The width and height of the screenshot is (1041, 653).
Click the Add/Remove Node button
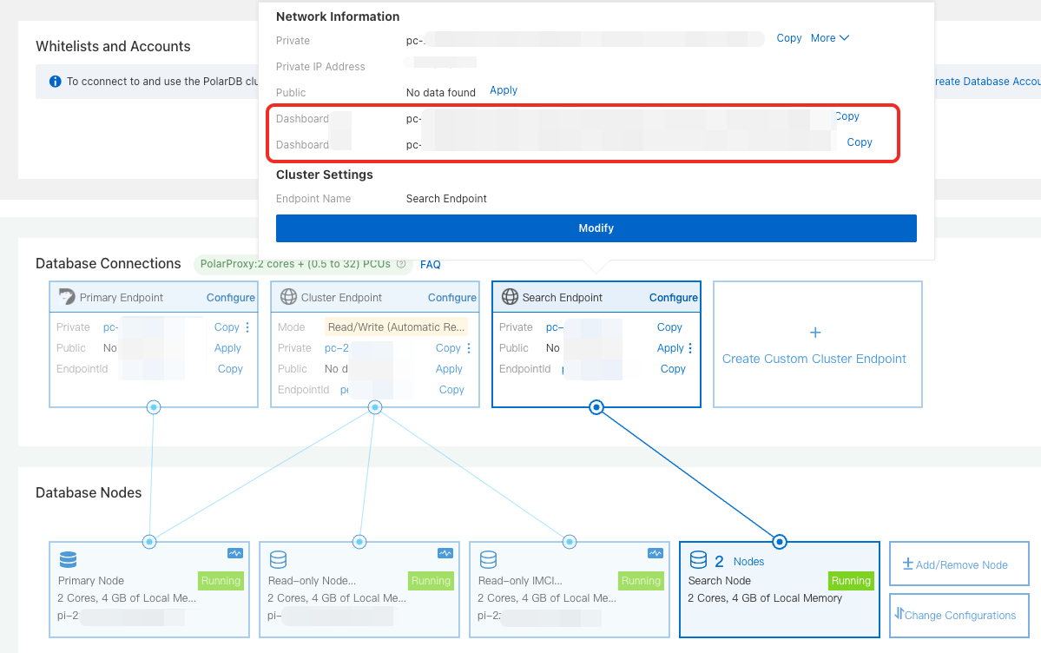pyautogui.click(x=959, y=564)
